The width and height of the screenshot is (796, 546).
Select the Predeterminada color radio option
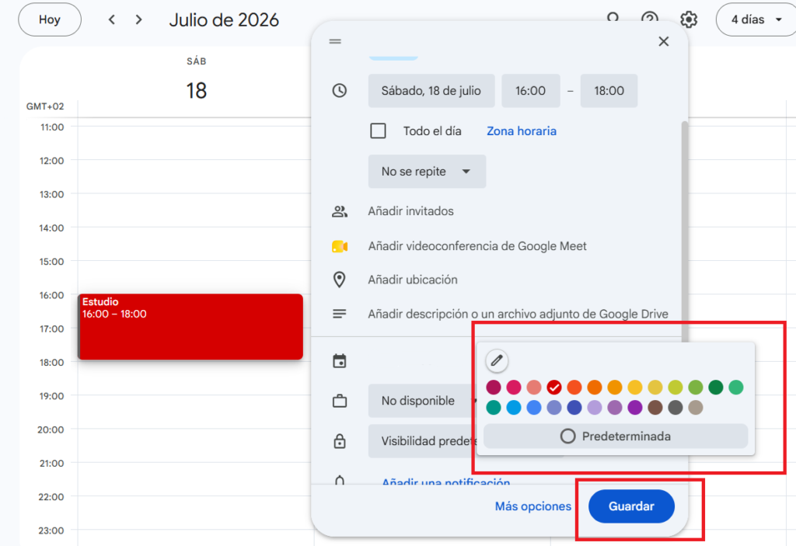tap(616, 436)
